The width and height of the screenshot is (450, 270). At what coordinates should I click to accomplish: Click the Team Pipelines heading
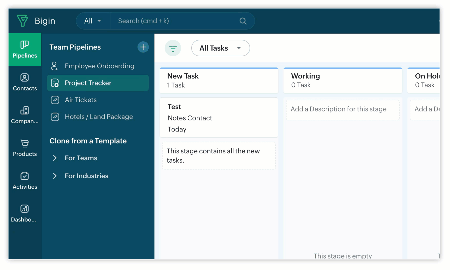pos(75,47)
